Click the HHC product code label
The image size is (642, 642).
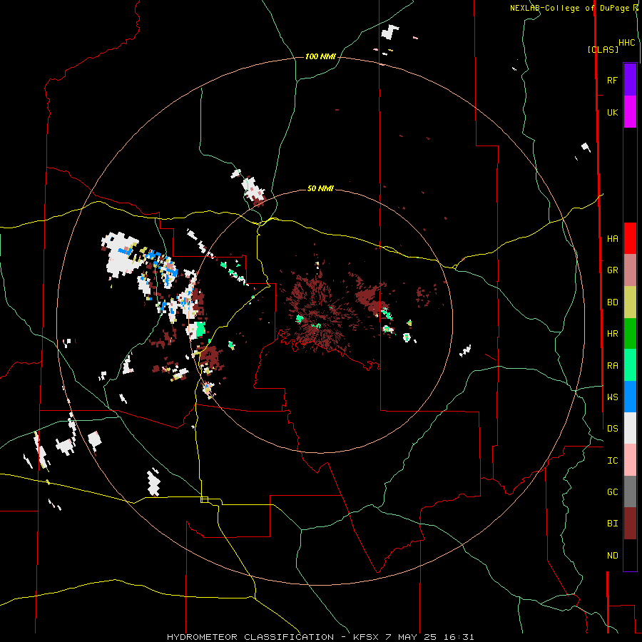click(626, 43)
